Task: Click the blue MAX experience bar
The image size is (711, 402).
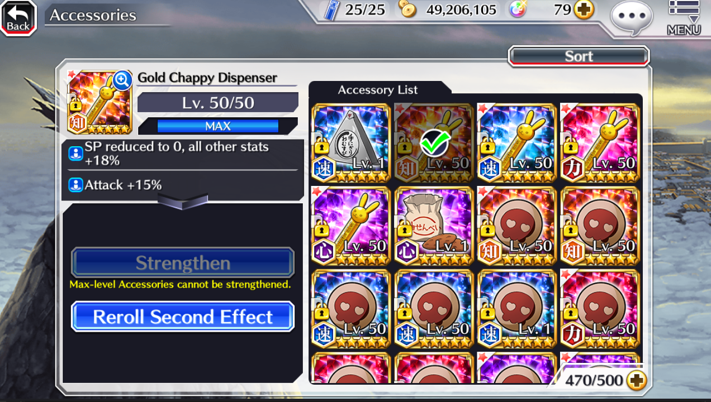Action: pos(218,126)
